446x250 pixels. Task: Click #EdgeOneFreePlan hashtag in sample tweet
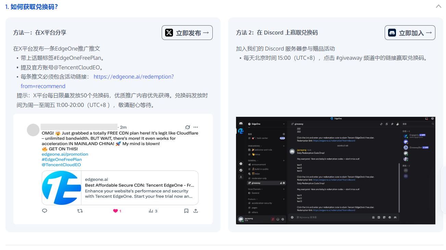point(62,159)
